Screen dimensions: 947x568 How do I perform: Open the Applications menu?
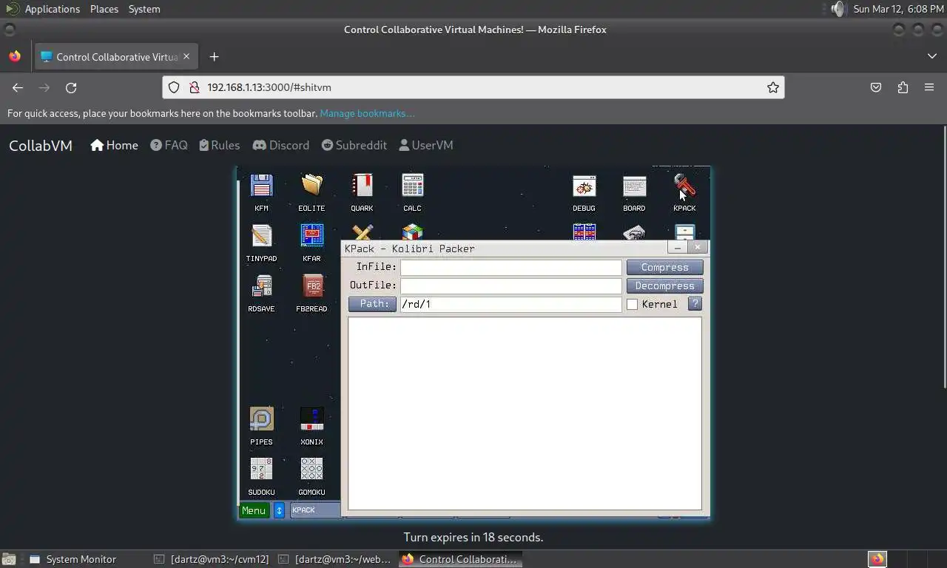[x=52, y=9]
